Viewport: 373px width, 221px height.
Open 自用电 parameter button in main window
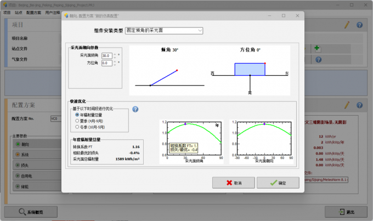pos(37,176)
